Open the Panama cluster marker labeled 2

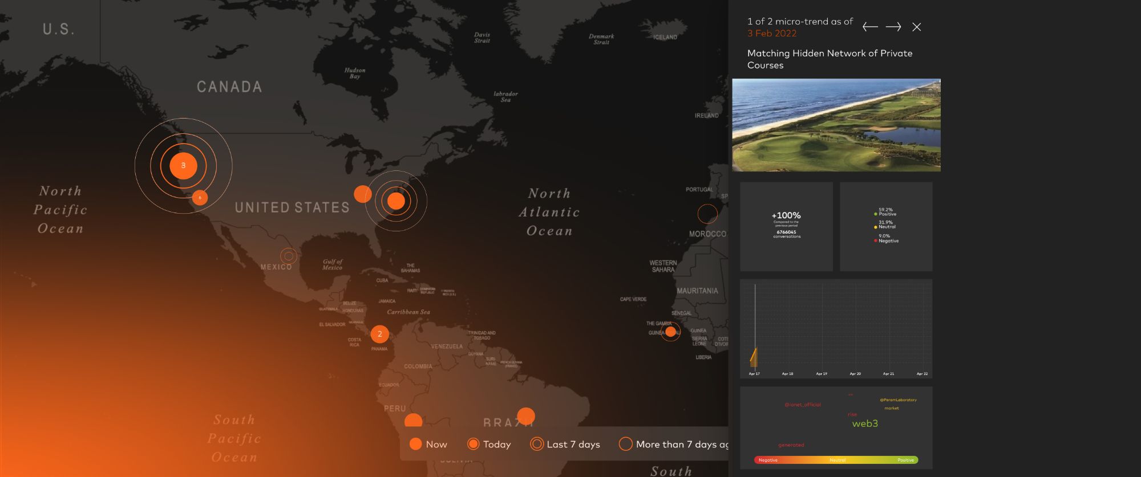pyautogui.click(x=379, y=335)
